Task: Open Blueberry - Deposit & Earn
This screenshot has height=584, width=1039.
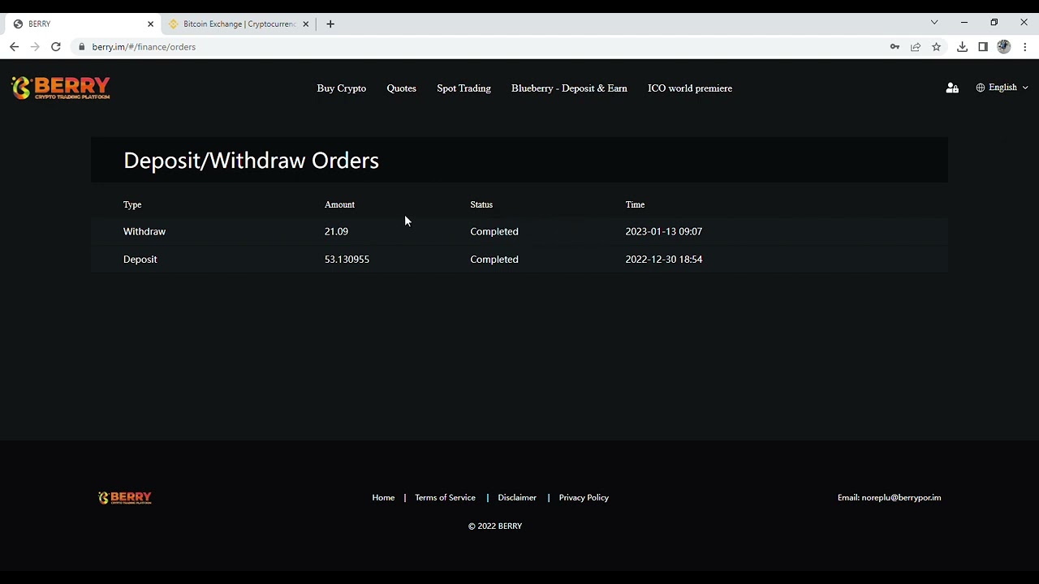Action: click(569, 88)
